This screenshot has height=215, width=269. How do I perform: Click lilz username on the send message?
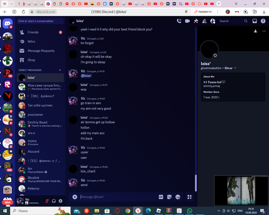[x=83, y=180]
